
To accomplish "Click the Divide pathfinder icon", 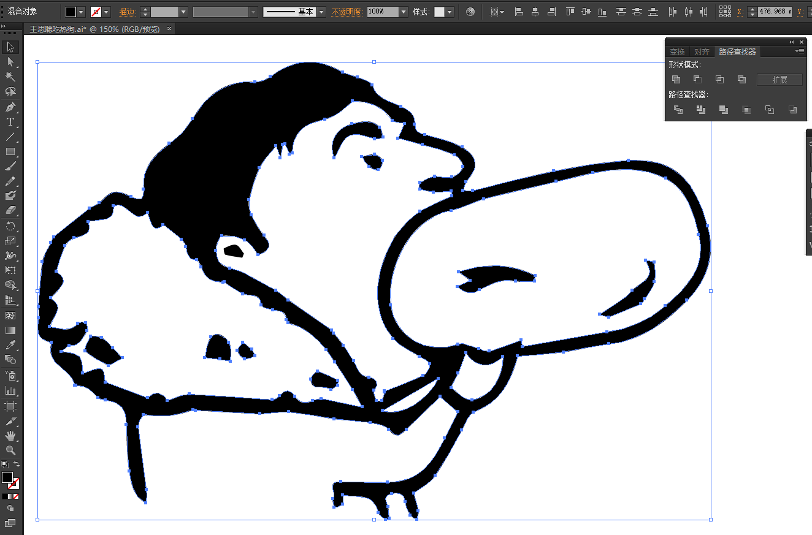I will (678, 110).
